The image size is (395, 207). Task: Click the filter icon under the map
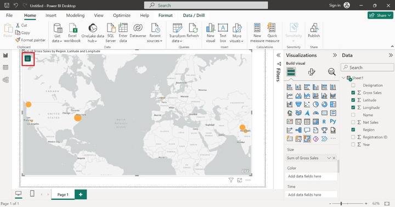231,180
